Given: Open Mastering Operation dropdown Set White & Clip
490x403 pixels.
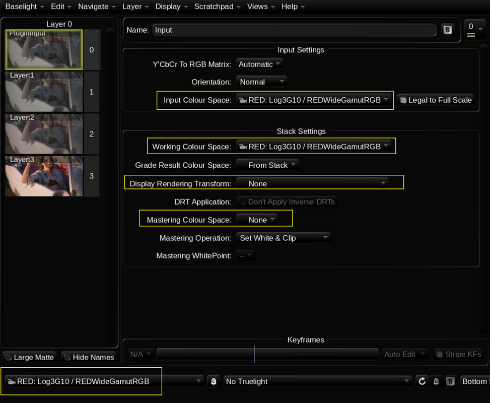Looking at the screenshot, I should (283, 238).
